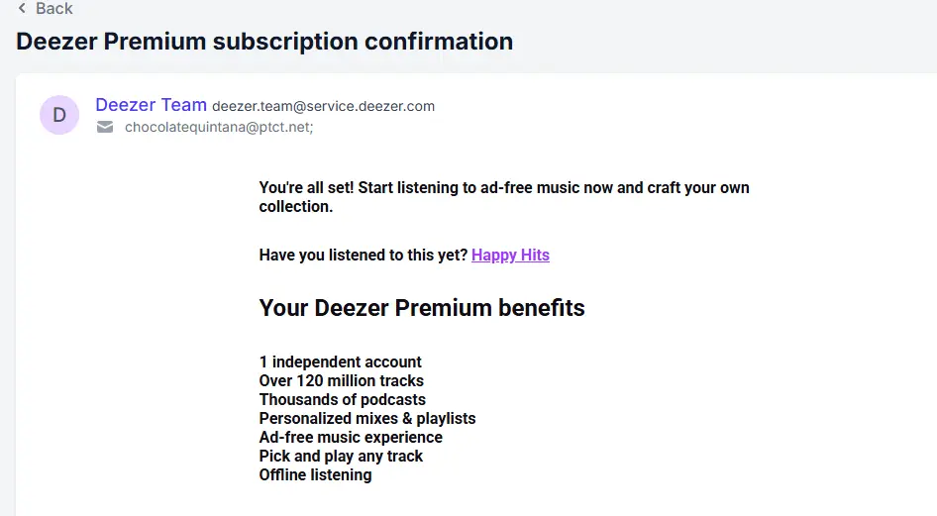The image size is (937, 516).
Task: Open the Deezer Team sender name
Action: [152, 105]
